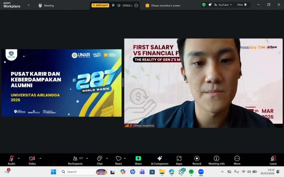Screen dimensions: 284x177
Task: Open Task View in the taskbar
Action: (x=113, y=172)
